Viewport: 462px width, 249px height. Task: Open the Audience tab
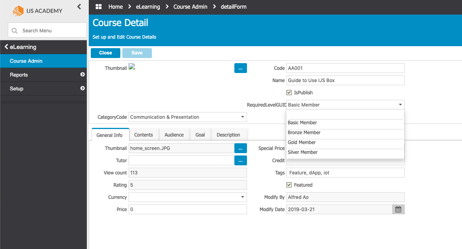coord(174,135)
